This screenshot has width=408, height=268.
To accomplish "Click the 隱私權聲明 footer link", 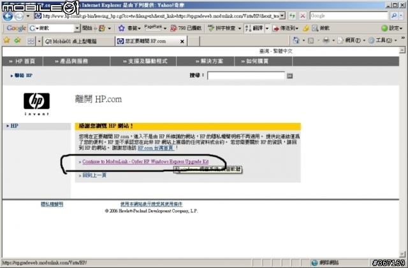I will [52, 204].
